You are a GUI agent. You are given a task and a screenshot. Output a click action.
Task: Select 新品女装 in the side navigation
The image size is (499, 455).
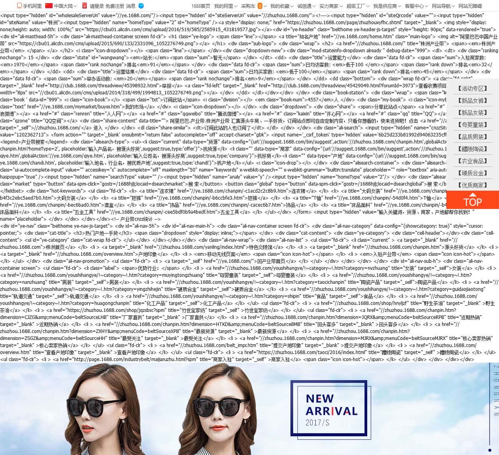click(x=472, y=113)
